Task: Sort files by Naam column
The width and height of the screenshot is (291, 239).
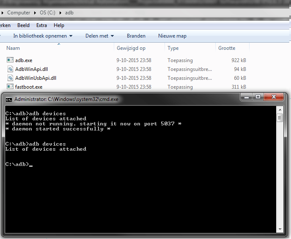Action: click(13, 48)
